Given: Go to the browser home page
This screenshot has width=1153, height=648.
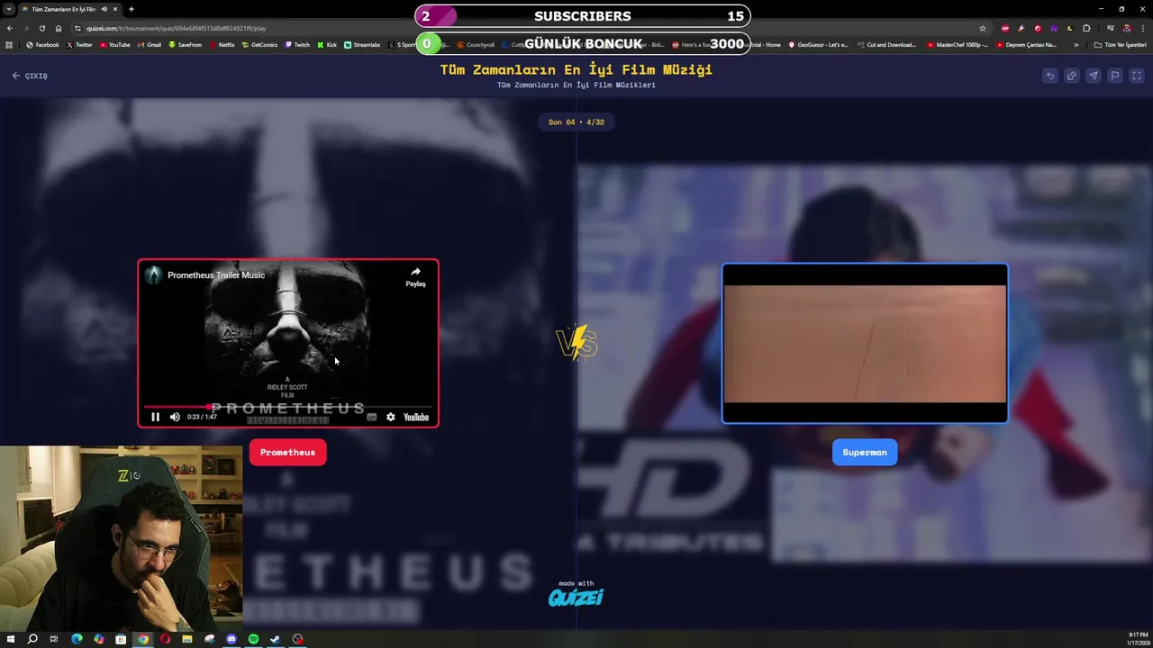Looking at the screenshot, I should click(59, 28).
